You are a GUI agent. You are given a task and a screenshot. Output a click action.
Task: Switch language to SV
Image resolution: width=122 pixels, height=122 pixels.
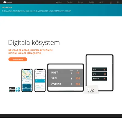(x=111, y=2)
